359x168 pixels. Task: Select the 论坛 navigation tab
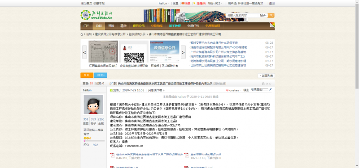pyautogui.click(x=99, y=26)
